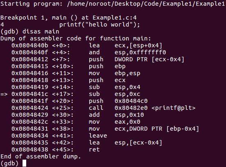This screenshot has width=226, height=167.
Task: Click the 'add esp,0x10' instruction
Action: [116, 115]
